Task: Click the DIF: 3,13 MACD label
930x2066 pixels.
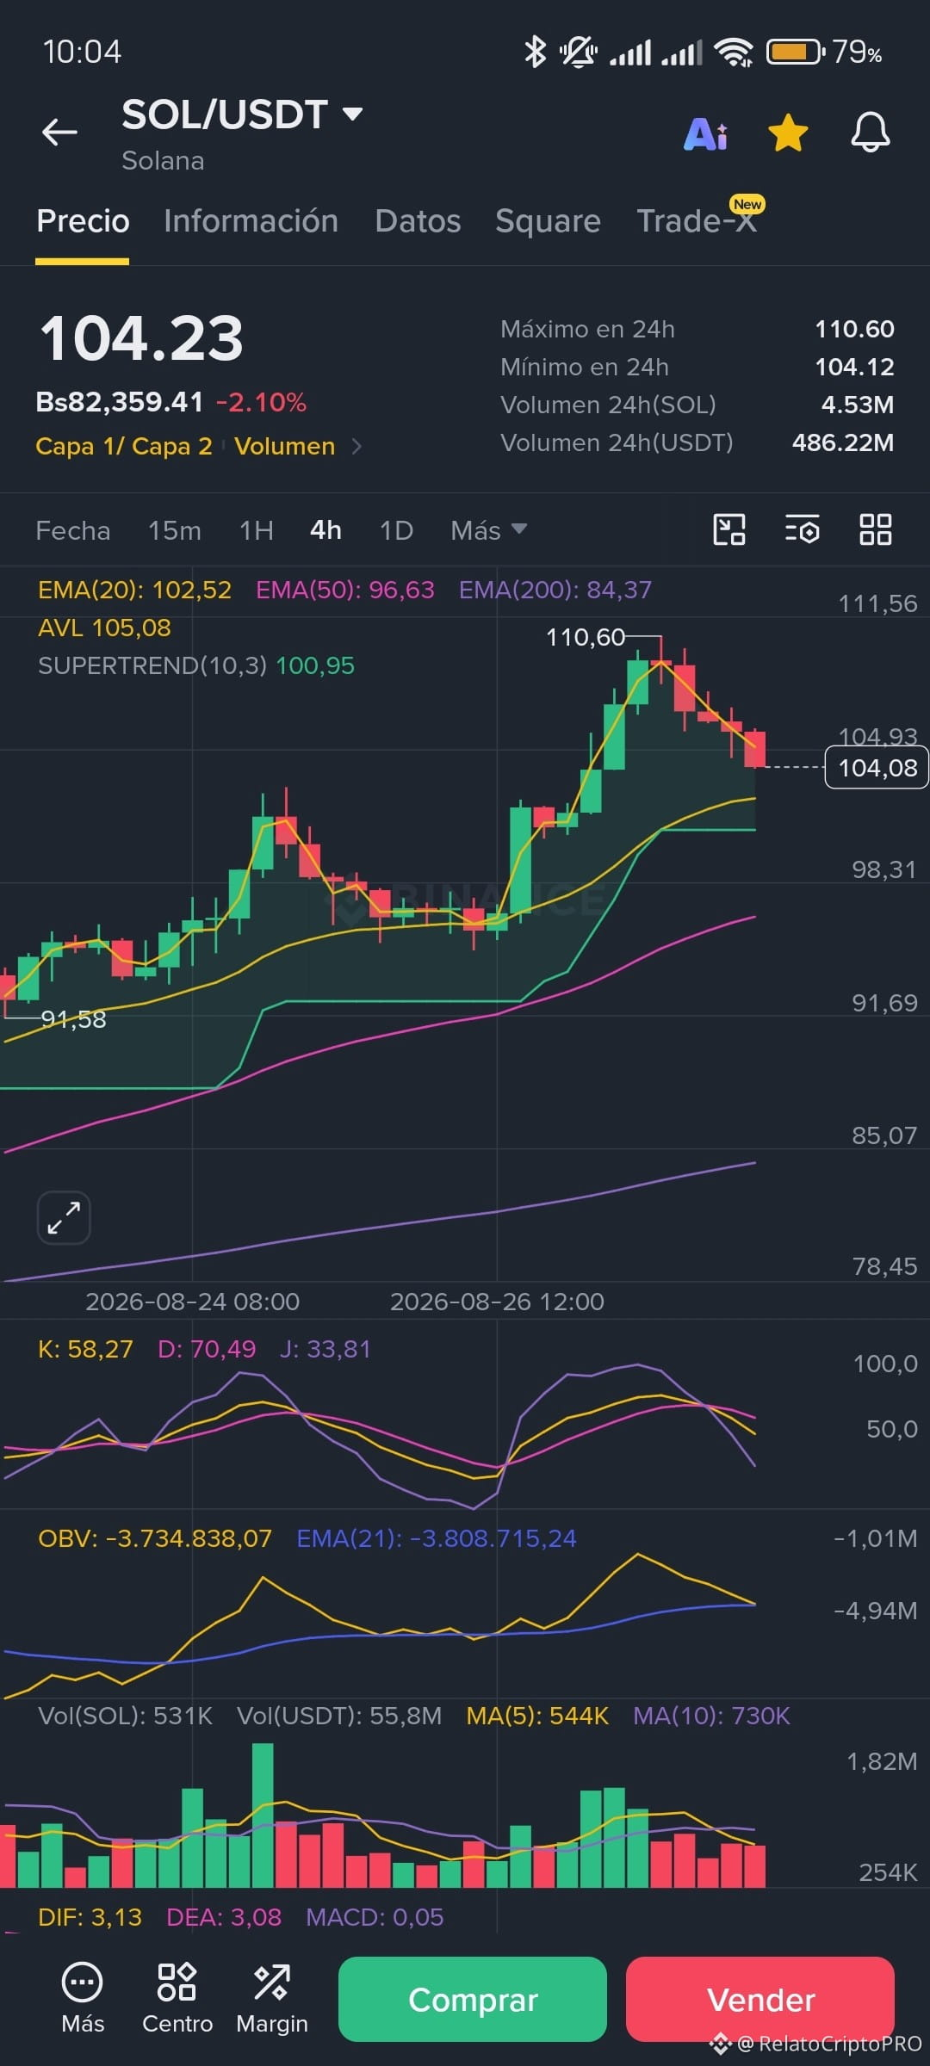Action: click(x=90, y=1917)
